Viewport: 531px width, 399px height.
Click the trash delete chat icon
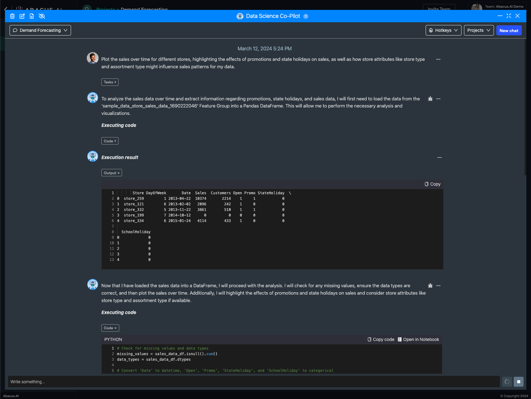coord(12,16)
